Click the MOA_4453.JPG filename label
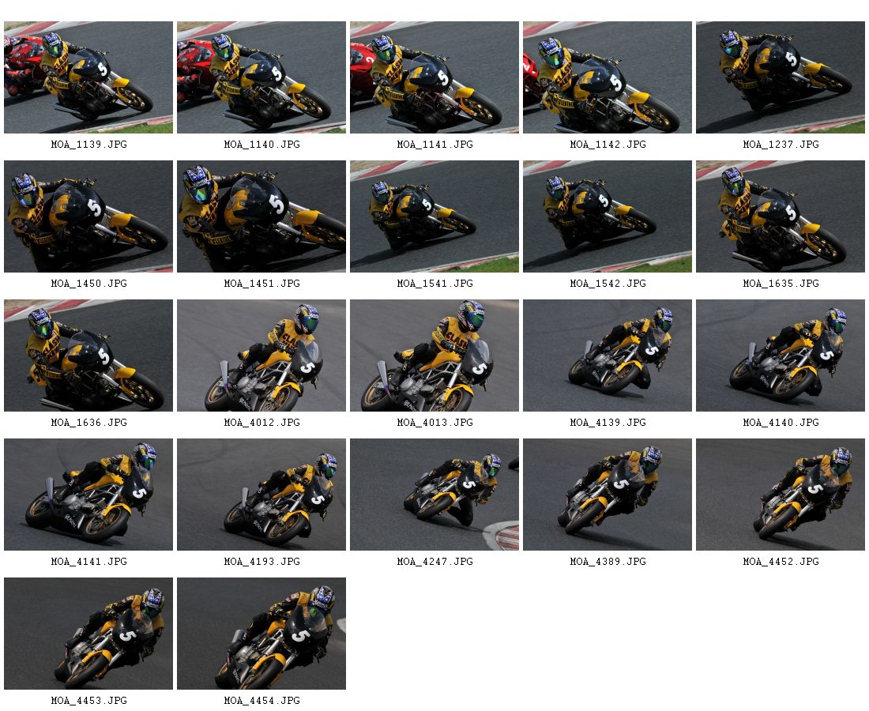 (x=88, y=701)
